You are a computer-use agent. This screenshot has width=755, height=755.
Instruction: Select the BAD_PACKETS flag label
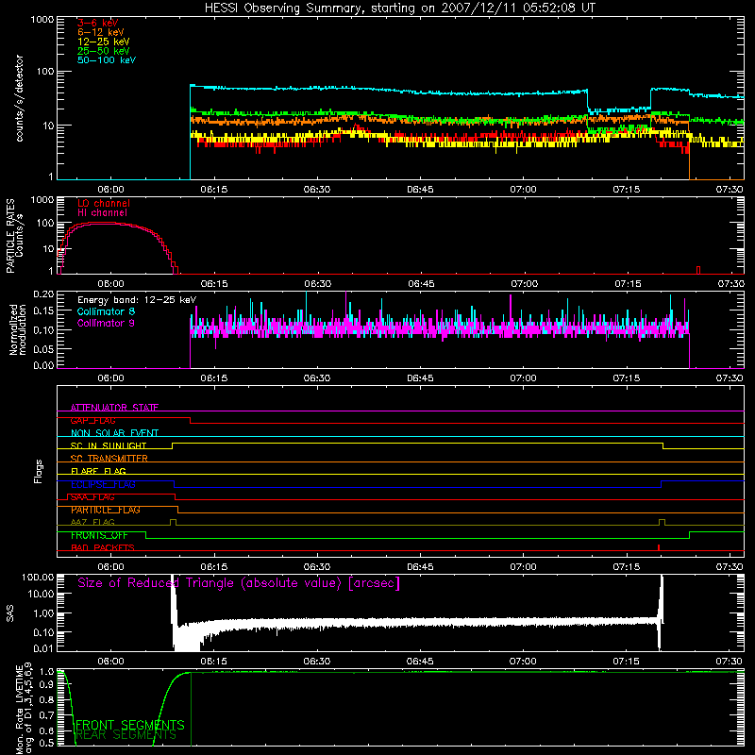[x=103, y=547]
